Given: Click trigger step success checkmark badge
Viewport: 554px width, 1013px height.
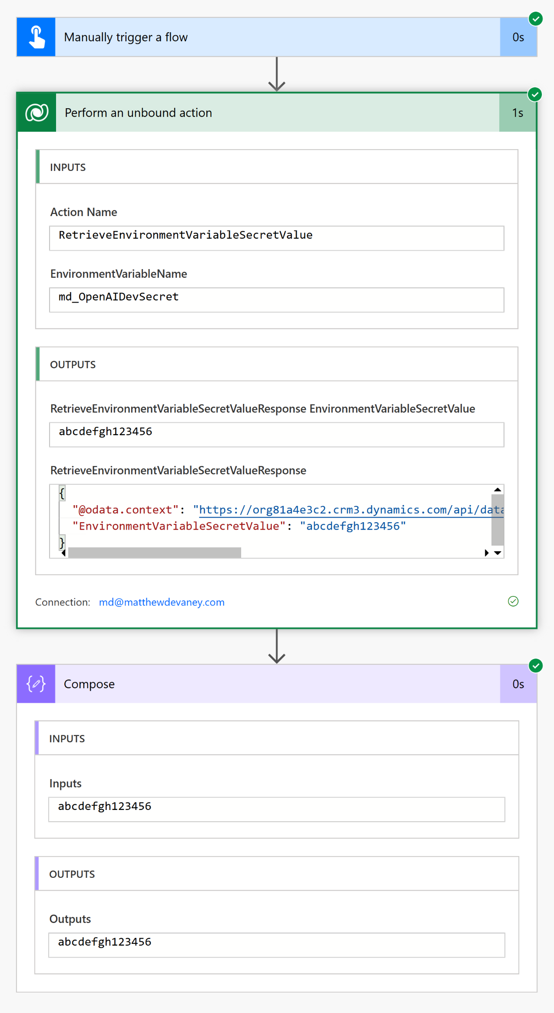Looking at the screenshot, I should pos(536,19).
